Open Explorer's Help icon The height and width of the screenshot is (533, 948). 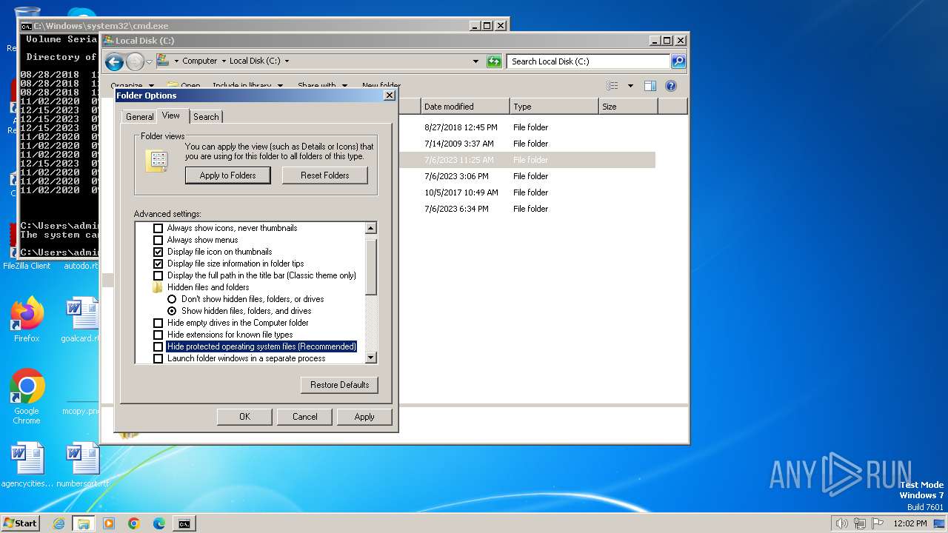(671, 86)
